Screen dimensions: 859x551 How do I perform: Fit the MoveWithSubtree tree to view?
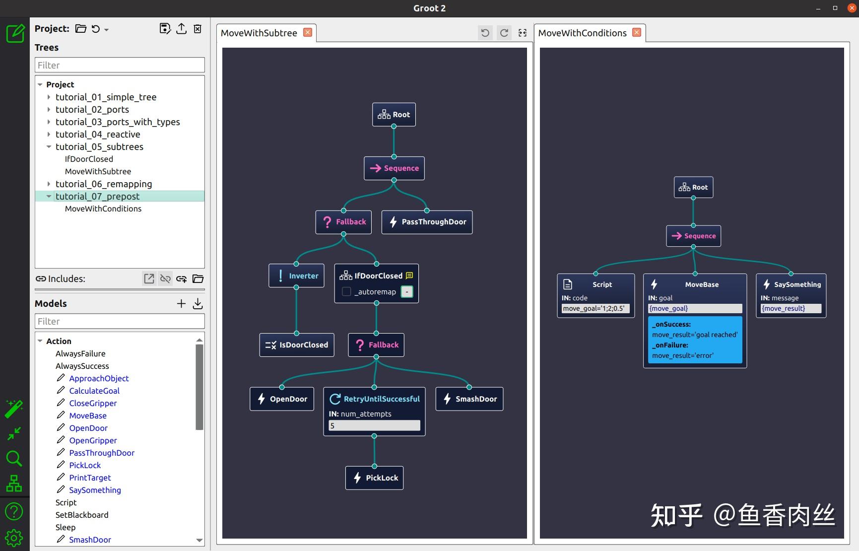coord(522,32)
